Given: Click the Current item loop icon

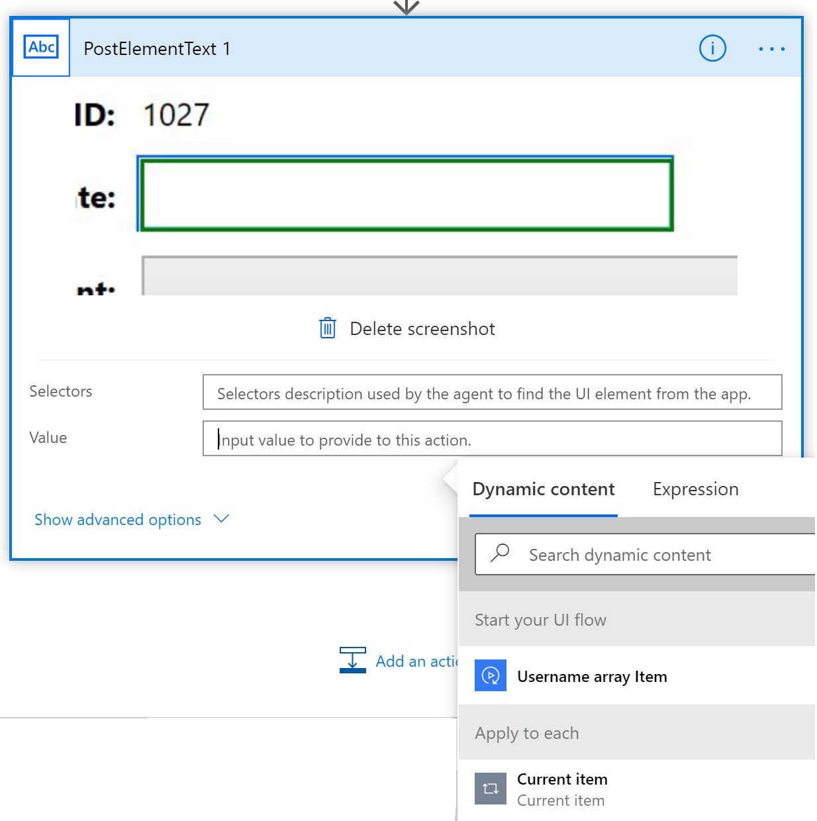Looking at the screenshot, I should pyautogui.click(x=491, y=789).
